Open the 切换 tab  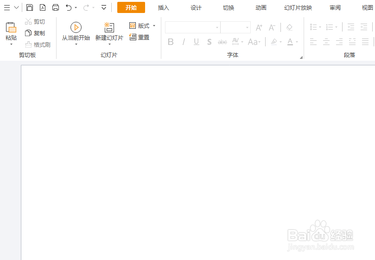point(229,8)
